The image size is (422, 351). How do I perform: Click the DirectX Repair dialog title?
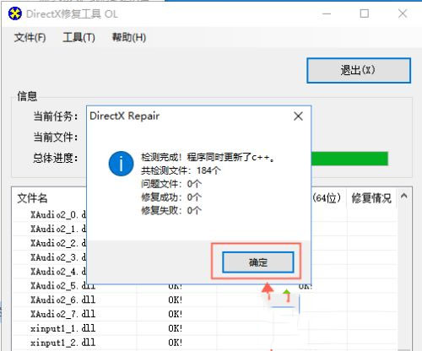124,116
